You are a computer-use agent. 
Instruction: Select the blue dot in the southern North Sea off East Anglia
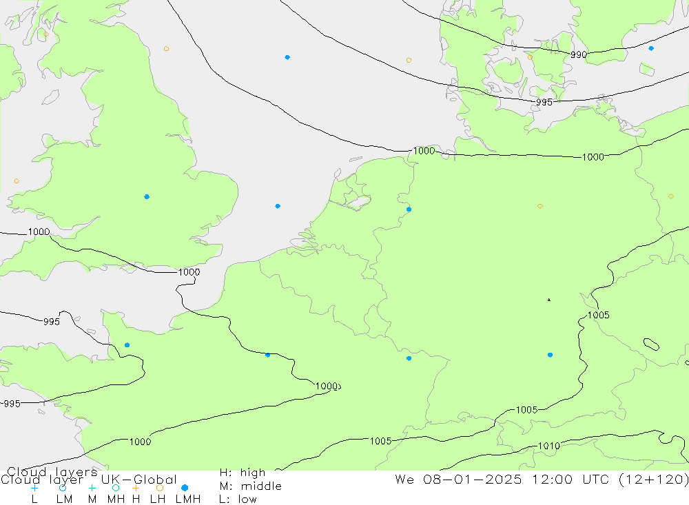tap(278, 206)
